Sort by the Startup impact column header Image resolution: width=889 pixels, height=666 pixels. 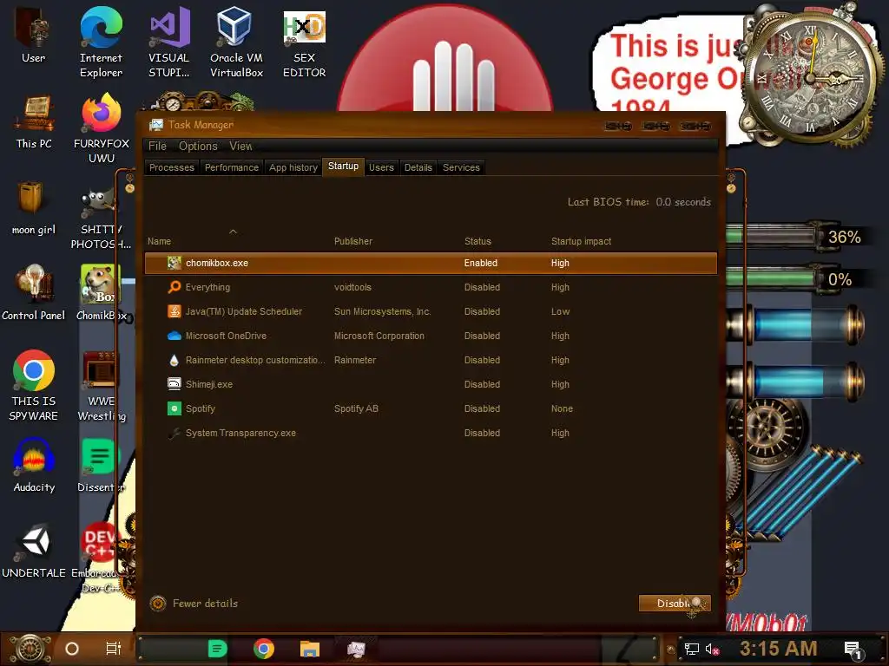coord(581,241)
